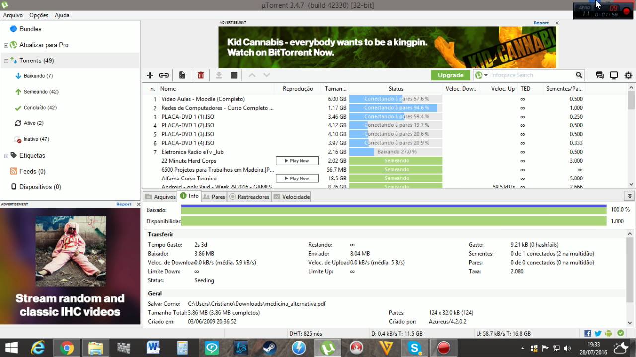Collapse the Torrents (49) tree node
636x357 pixels.
coord(6,61)
